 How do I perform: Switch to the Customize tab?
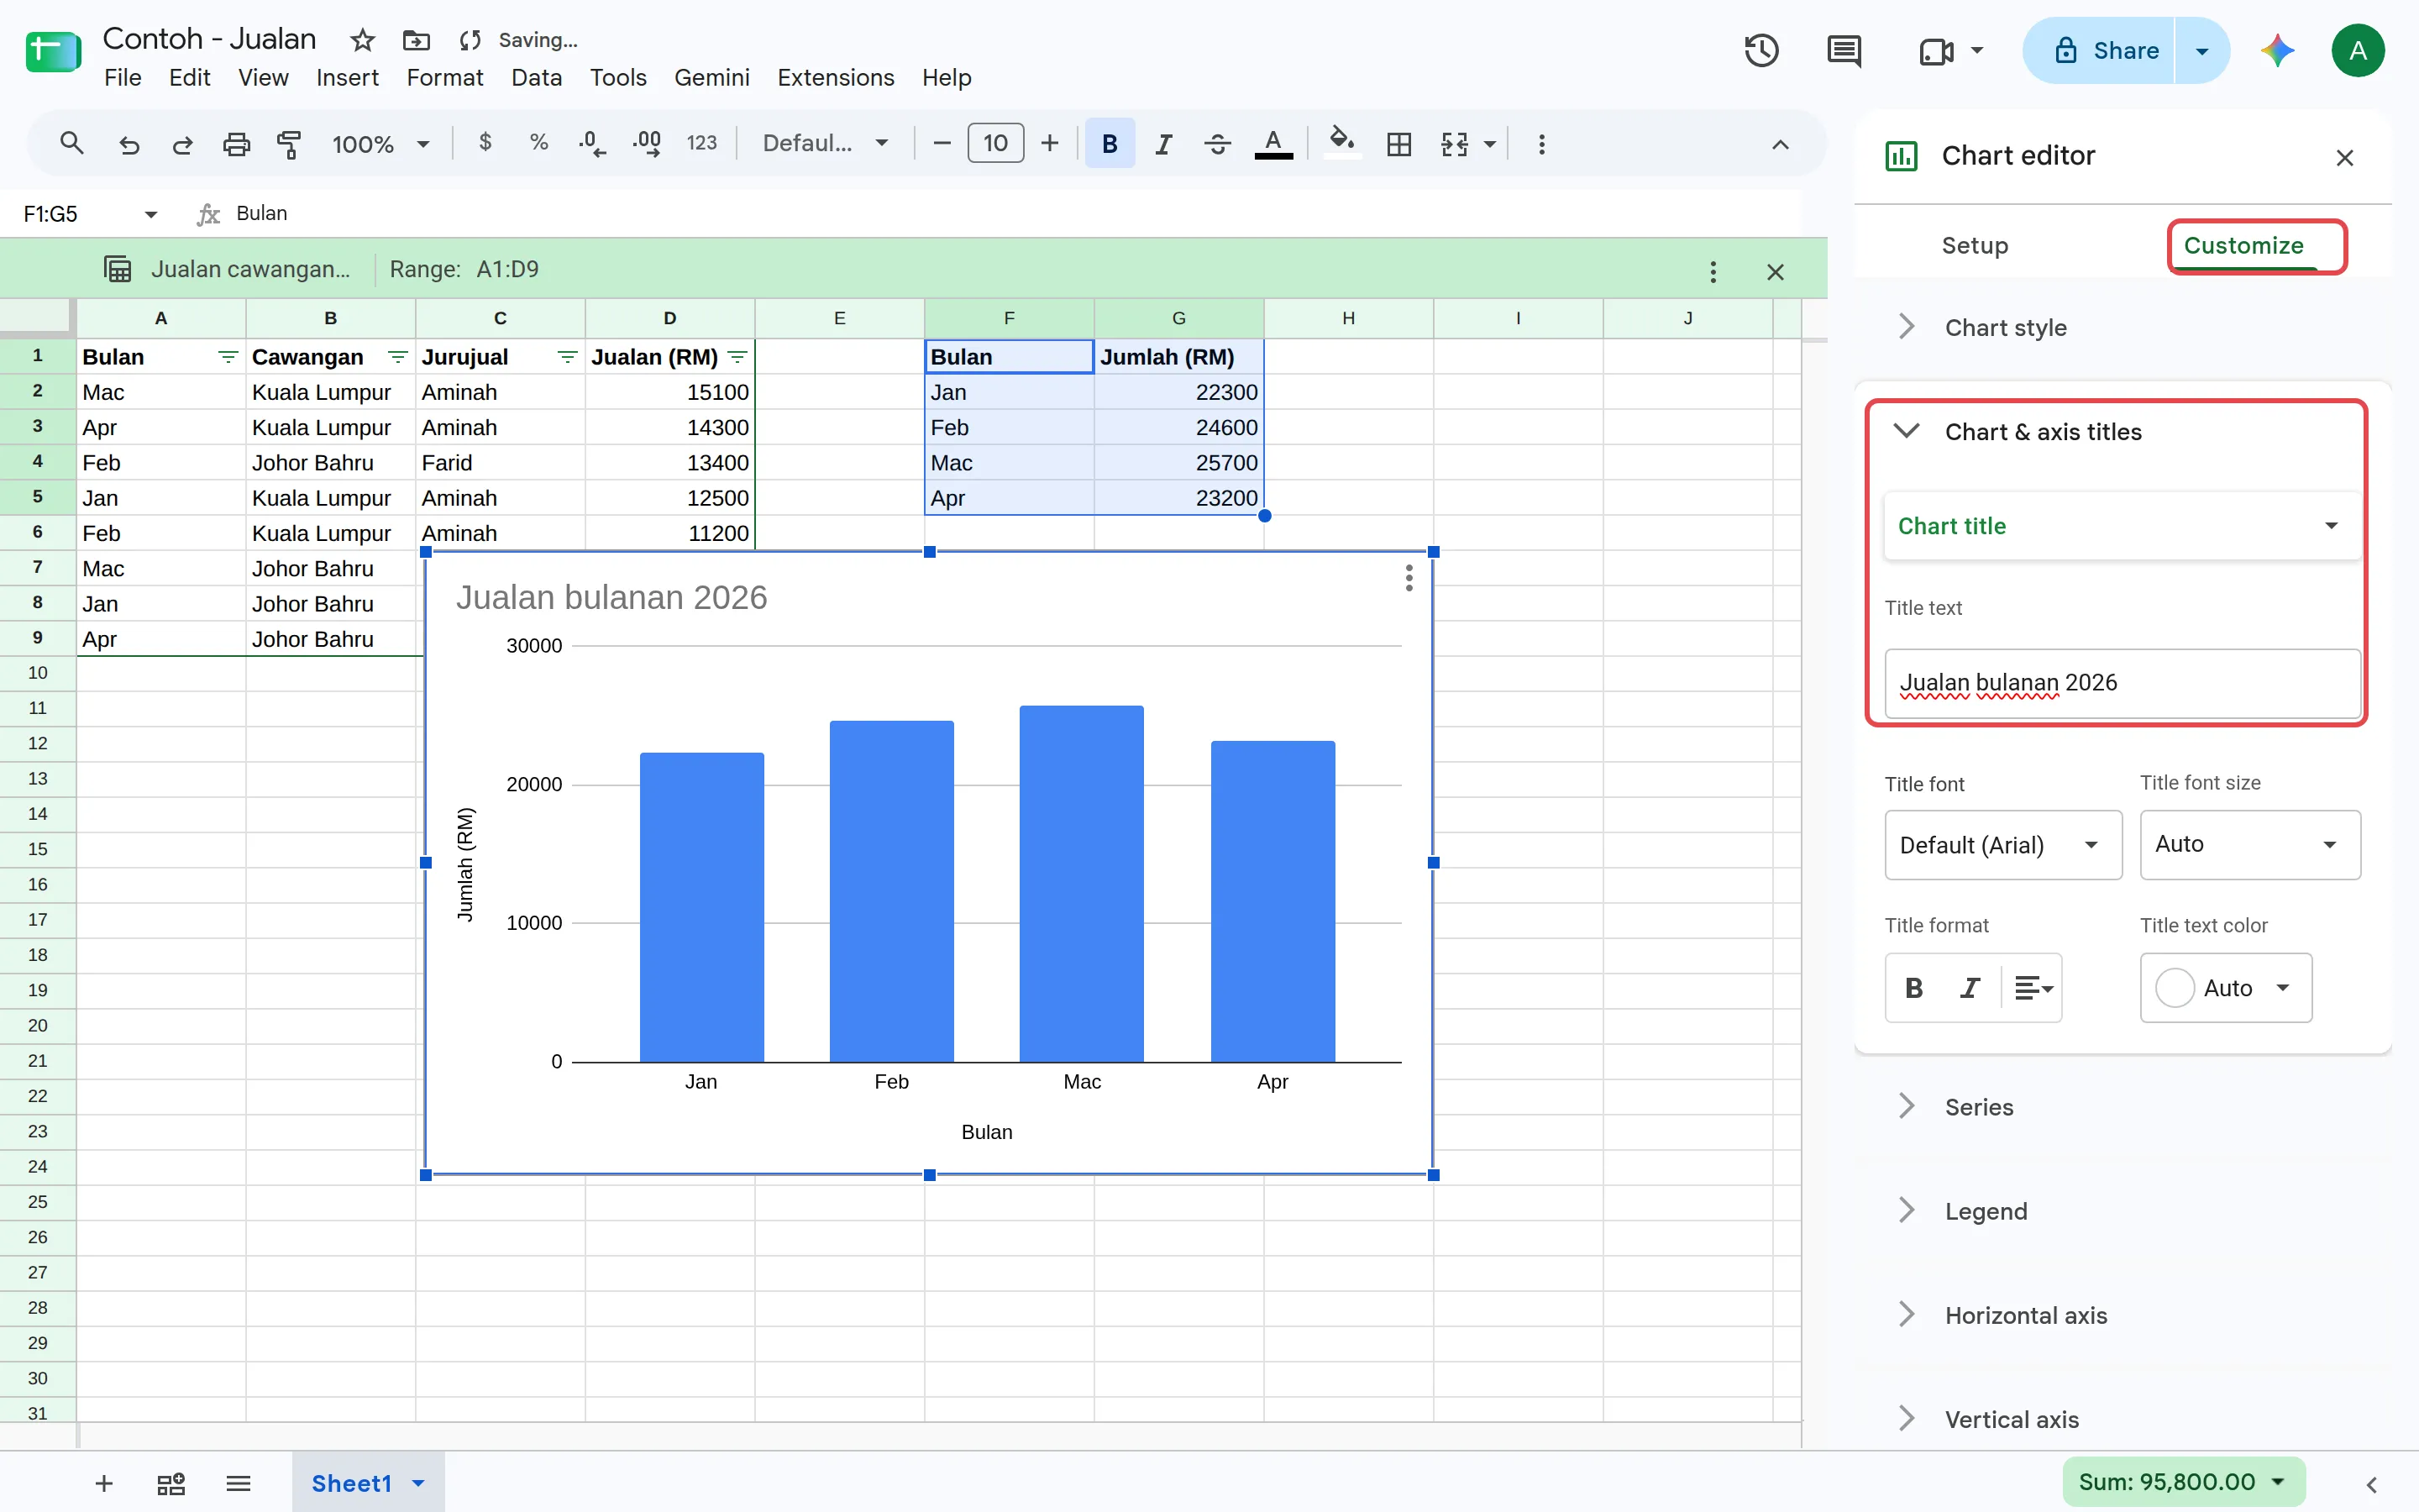2243,246
